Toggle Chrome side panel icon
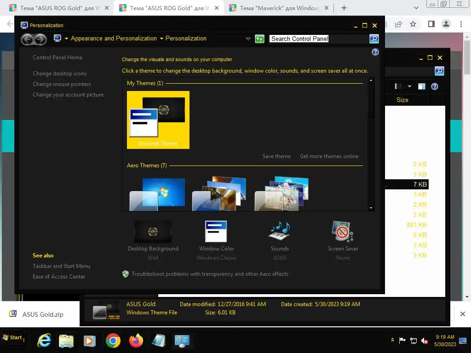471x353 pixels. tap(431, 24)
